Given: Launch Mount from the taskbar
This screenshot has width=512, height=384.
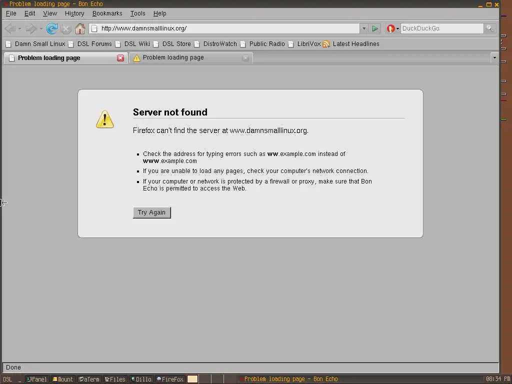Looking at the screenshot, I should click(63, 379).
